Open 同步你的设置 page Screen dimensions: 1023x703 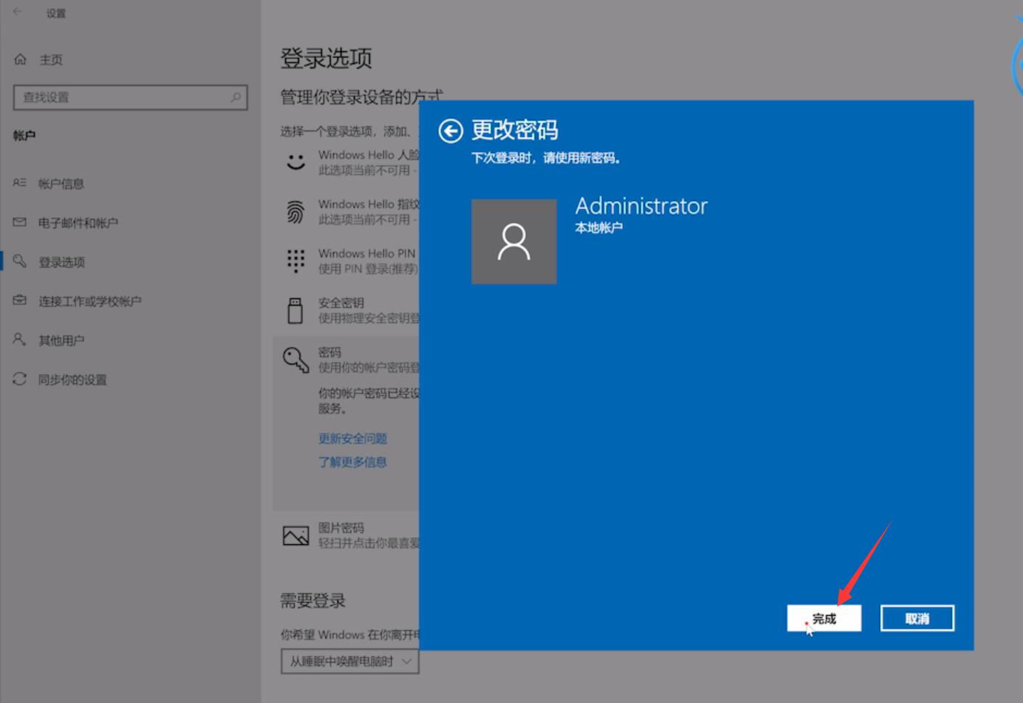[x=73, y=379]
